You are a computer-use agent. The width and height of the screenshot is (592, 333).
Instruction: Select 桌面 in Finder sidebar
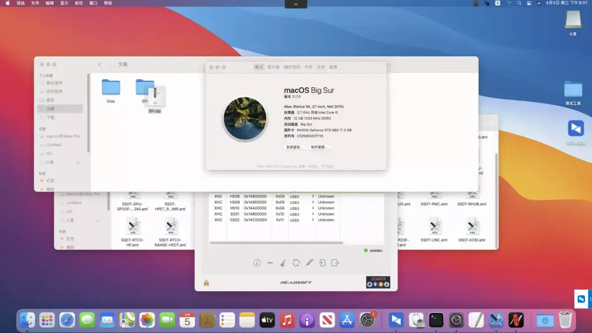50,100
